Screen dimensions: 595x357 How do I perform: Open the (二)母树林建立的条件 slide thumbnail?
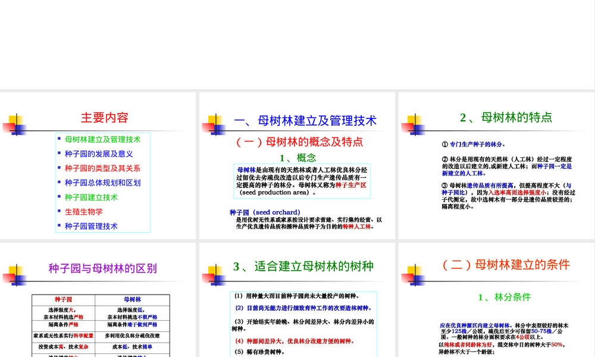tap(496, 300)
